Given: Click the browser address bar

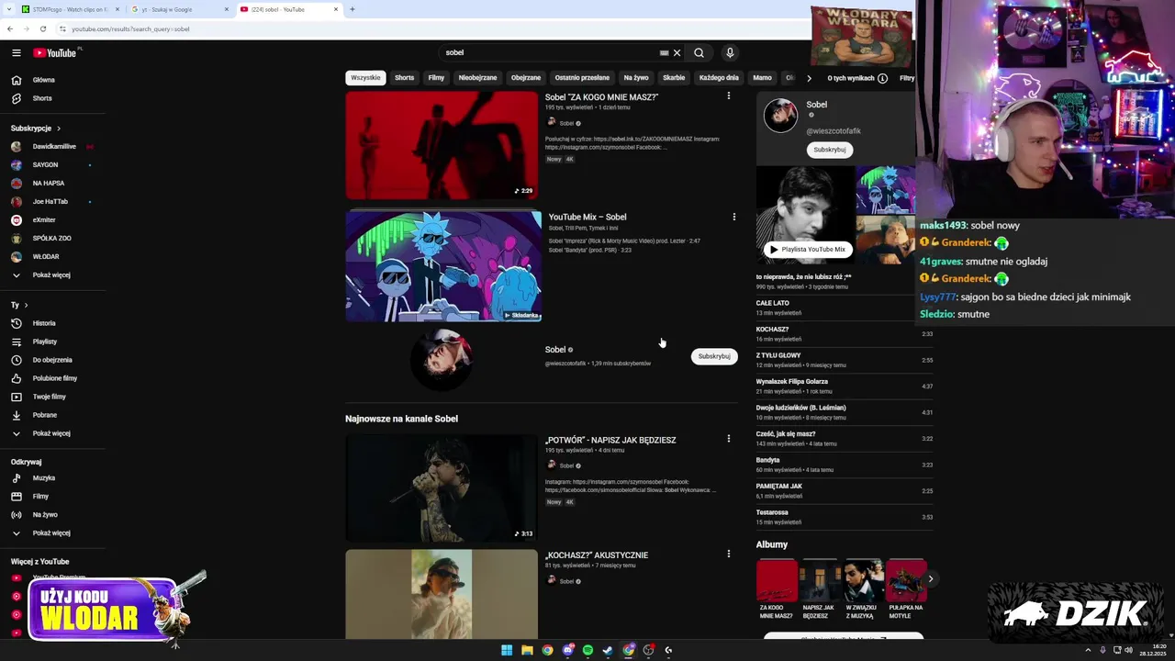Looking at the screenshot, I should click(431, 28).
